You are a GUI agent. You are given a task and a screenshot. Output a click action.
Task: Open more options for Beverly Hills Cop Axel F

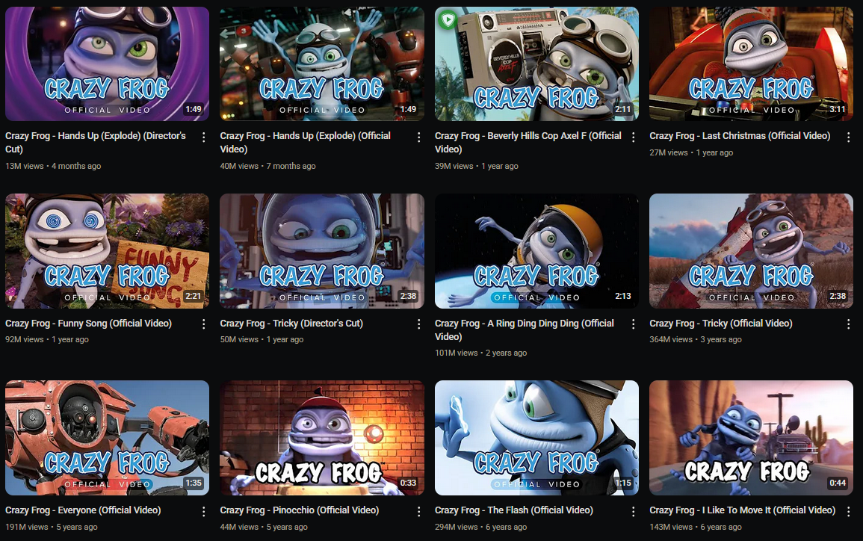[x=634, y=137]
